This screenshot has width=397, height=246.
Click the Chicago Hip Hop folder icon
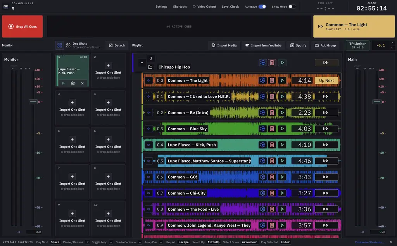150,67
